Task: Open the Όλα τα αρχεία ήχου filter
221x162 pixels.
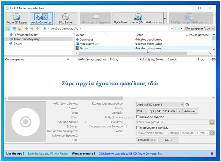Action: click(199, 28)
